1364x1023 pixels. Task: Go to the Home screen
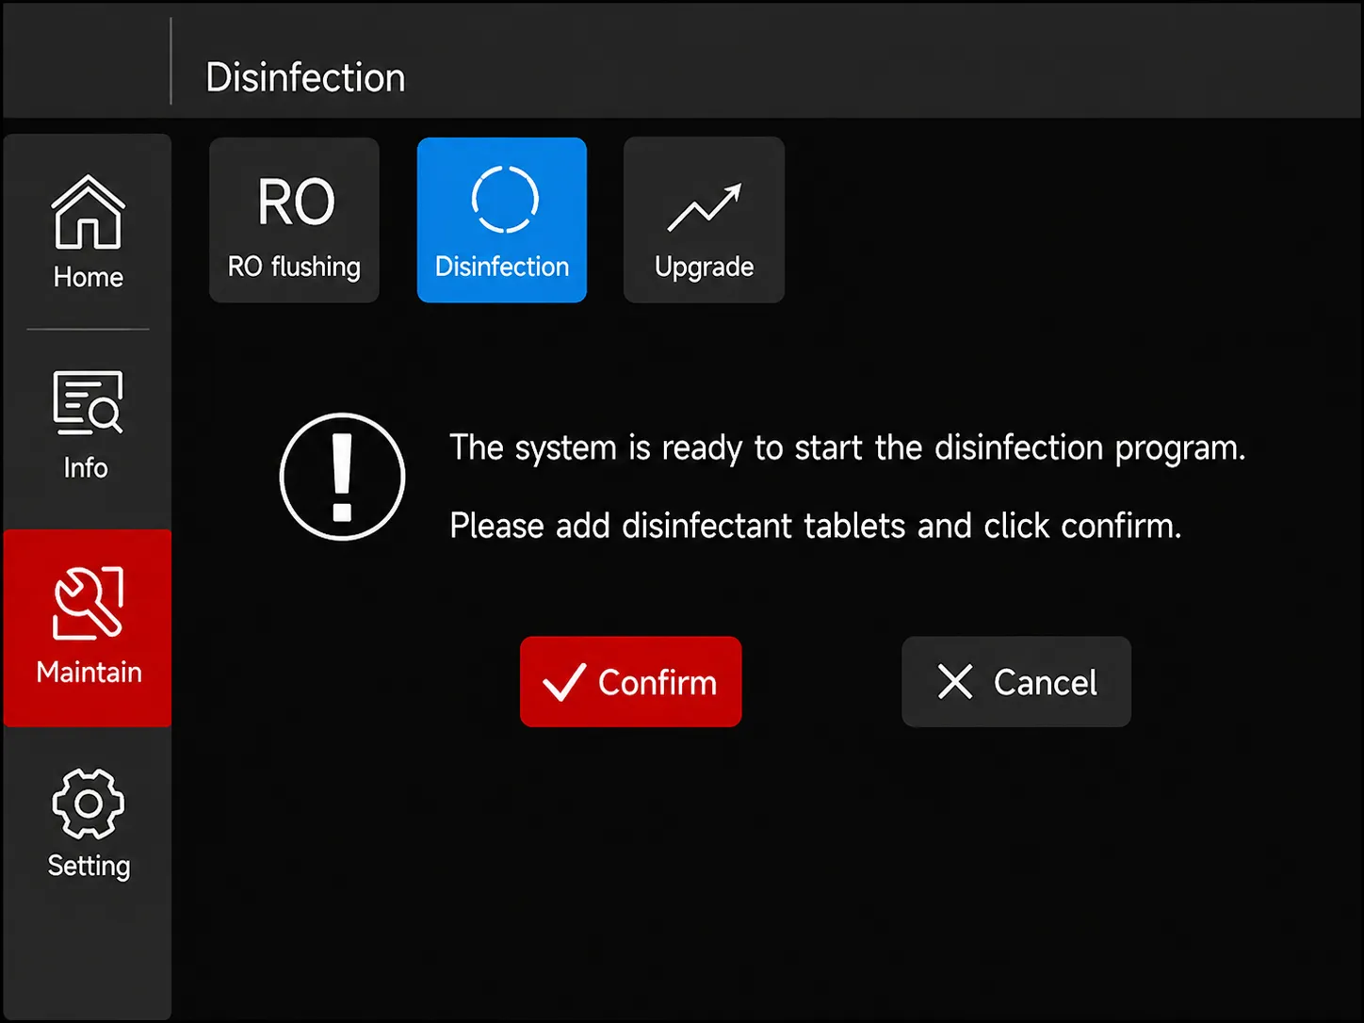88,233
